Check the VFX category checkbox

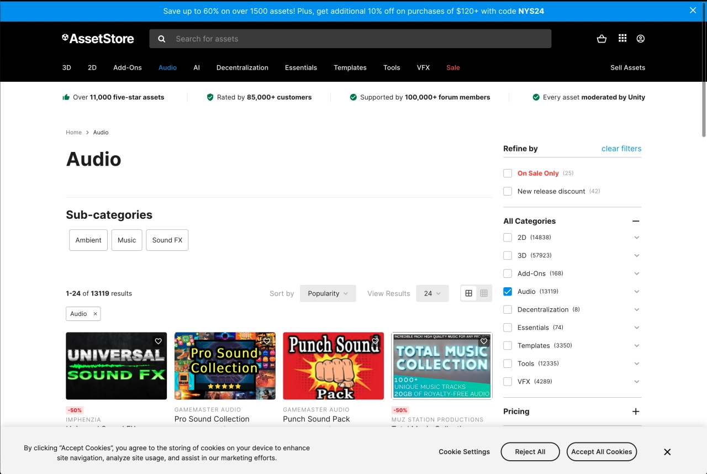click(x=508, y=382)
